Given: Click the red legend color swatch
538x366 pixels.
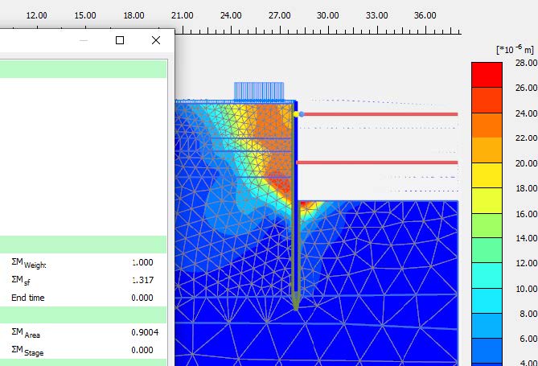Looking at the screenshot, I should [487, 75].
